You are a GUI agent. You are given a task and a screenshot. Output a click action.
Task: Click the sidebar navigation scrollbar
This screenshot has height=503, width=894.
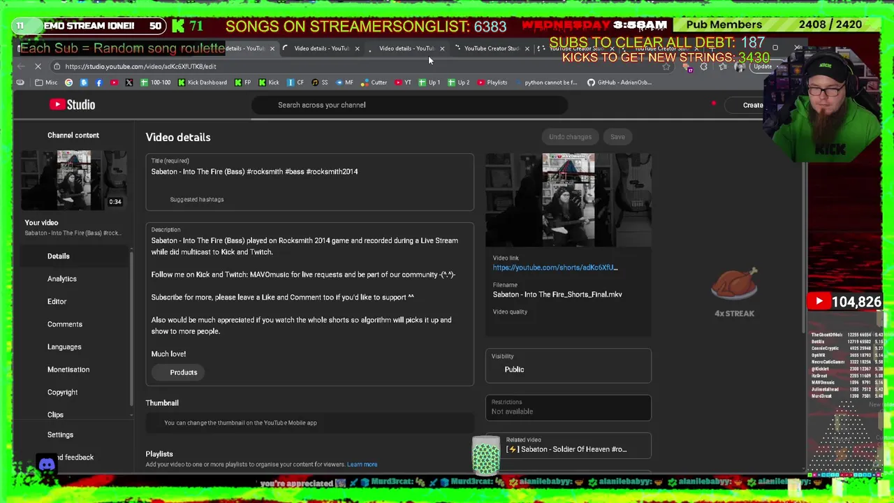(131, 328)
